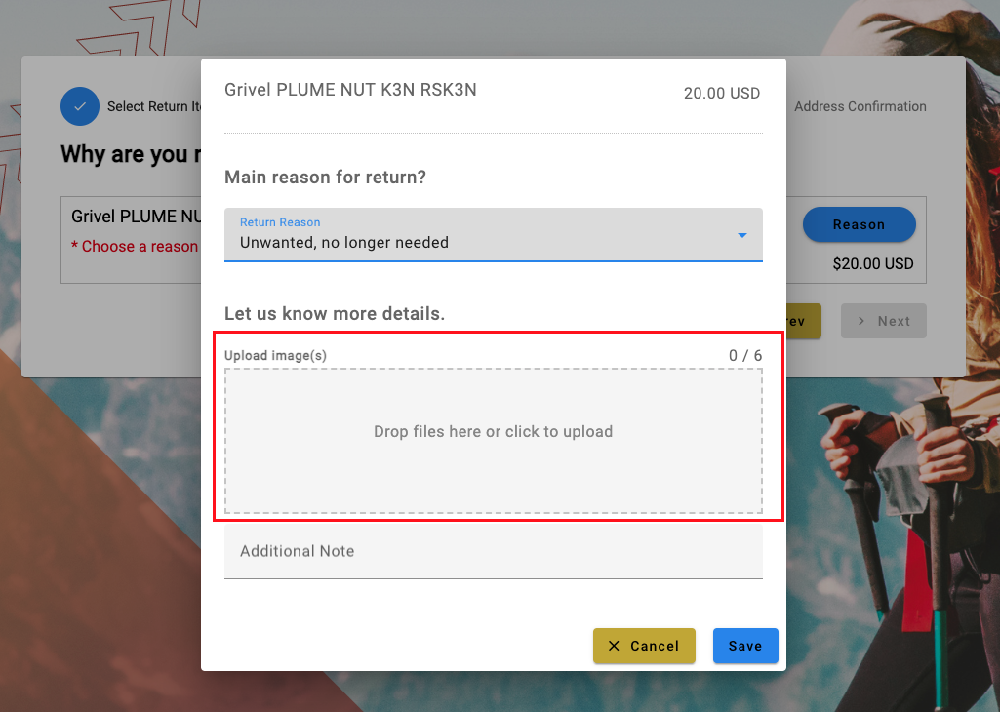The width and height of the screenshot is (1000, 712).
Task: Click the greyed-out Next button
Action: click(x=883, y=321)
